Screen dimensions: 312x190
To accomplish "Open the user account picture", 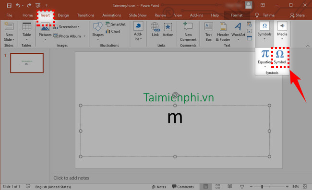I will [249, 5].
